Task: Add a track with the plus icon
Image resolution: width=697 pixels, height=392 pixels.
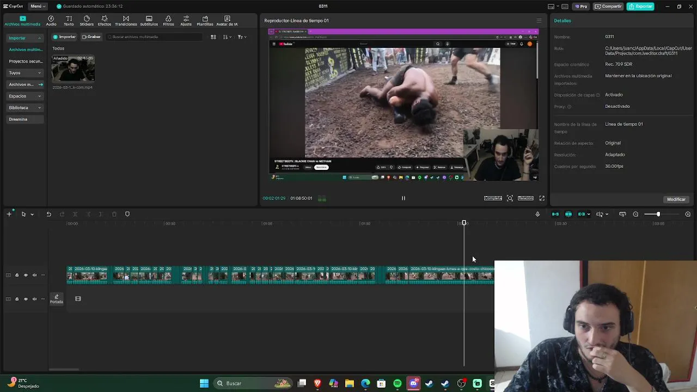Action: [x=9, y=214]
